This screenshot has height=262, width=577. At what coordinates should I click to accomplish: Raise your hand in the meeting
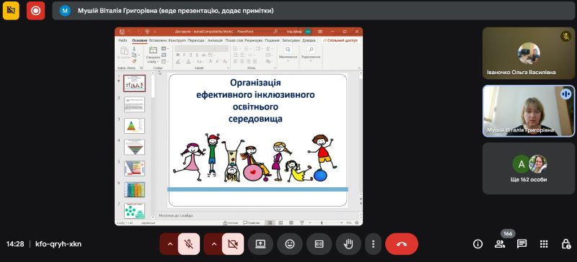tap(348, 244)
